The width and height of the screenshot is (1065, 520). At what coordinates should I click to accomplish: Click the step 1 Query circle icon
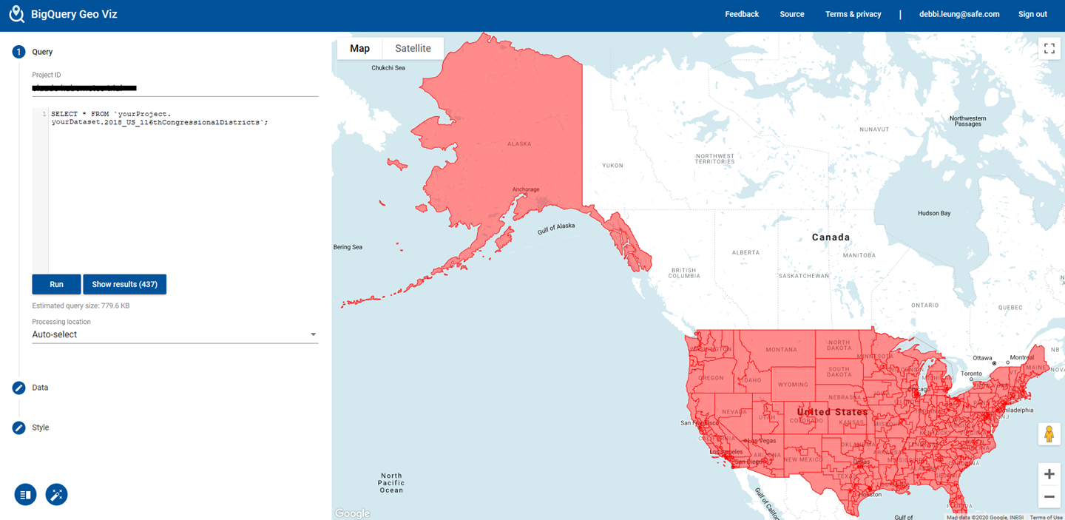tap(18, 52)
